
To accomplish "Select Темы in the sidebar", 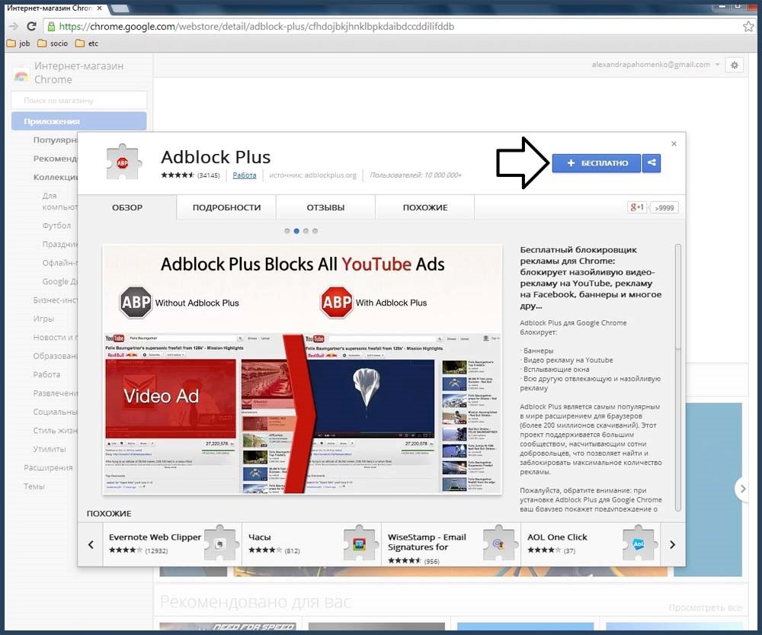I will pyautogui.click(x=34, y=486).
